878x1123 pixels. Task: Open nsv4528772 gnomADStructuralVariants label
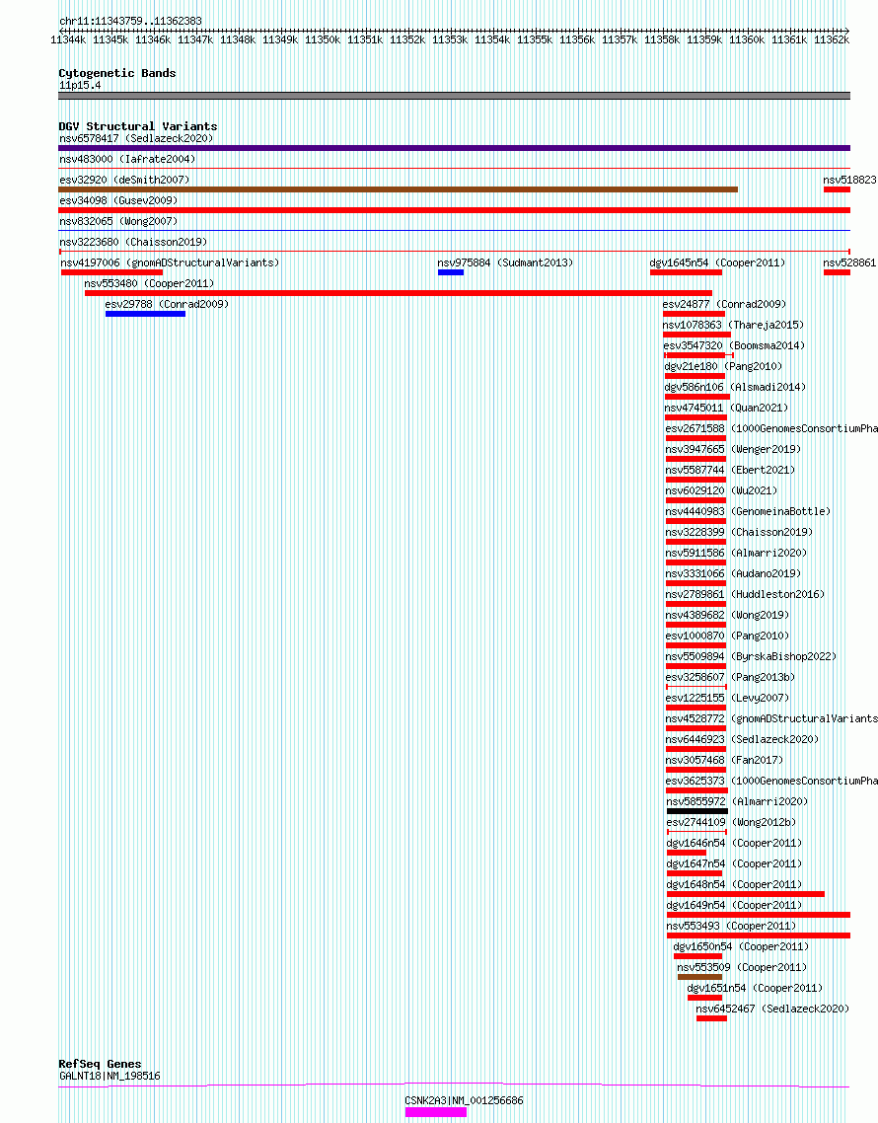coord(771,719)
